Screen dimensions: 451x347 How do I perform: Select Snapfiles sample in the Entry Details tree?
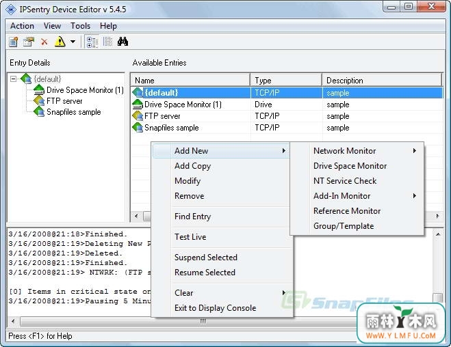point(74,112)
